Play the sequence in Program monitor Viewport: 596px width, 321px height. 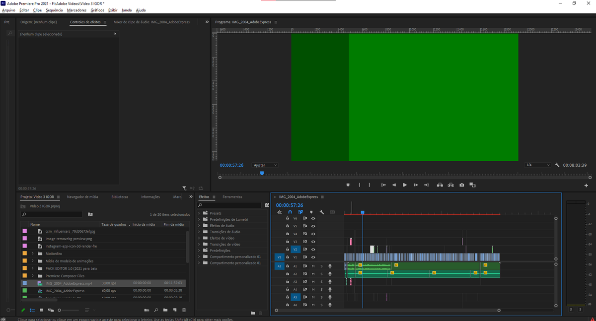(x=405, y=185)
